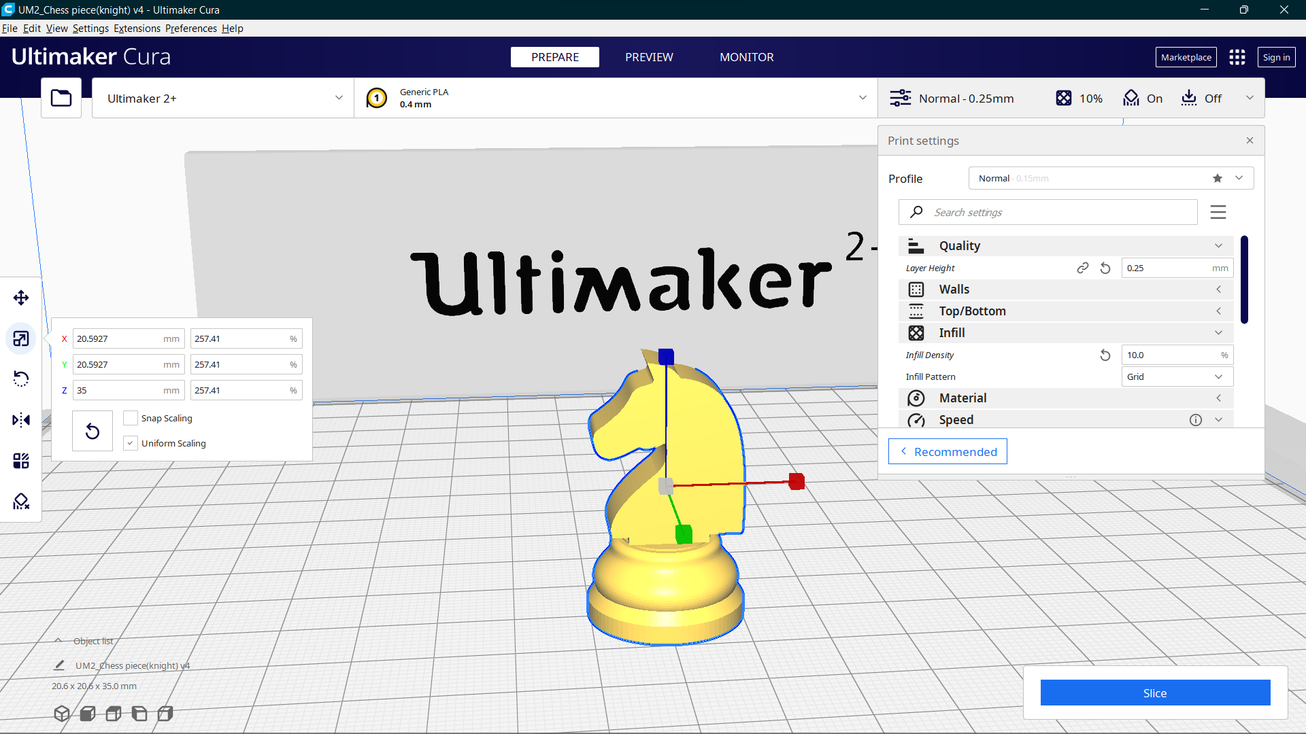The image size is (1306, 734).
Task: Switch to top view cube icon
Action: click(114, 714)
